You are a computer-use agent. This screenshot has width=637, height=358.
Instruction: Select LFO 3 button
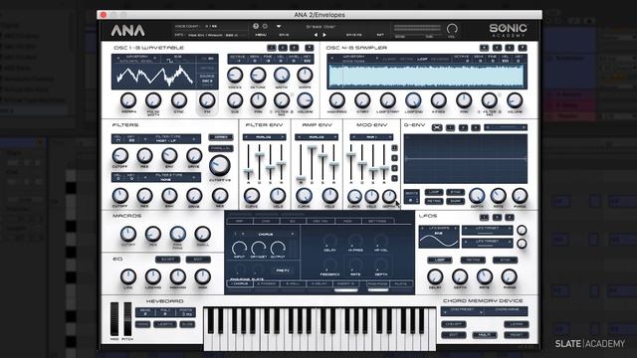tap(510, 217)
